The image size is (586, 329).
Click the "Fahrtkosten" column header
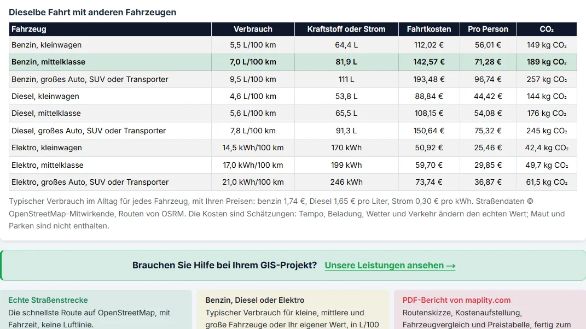429,29
